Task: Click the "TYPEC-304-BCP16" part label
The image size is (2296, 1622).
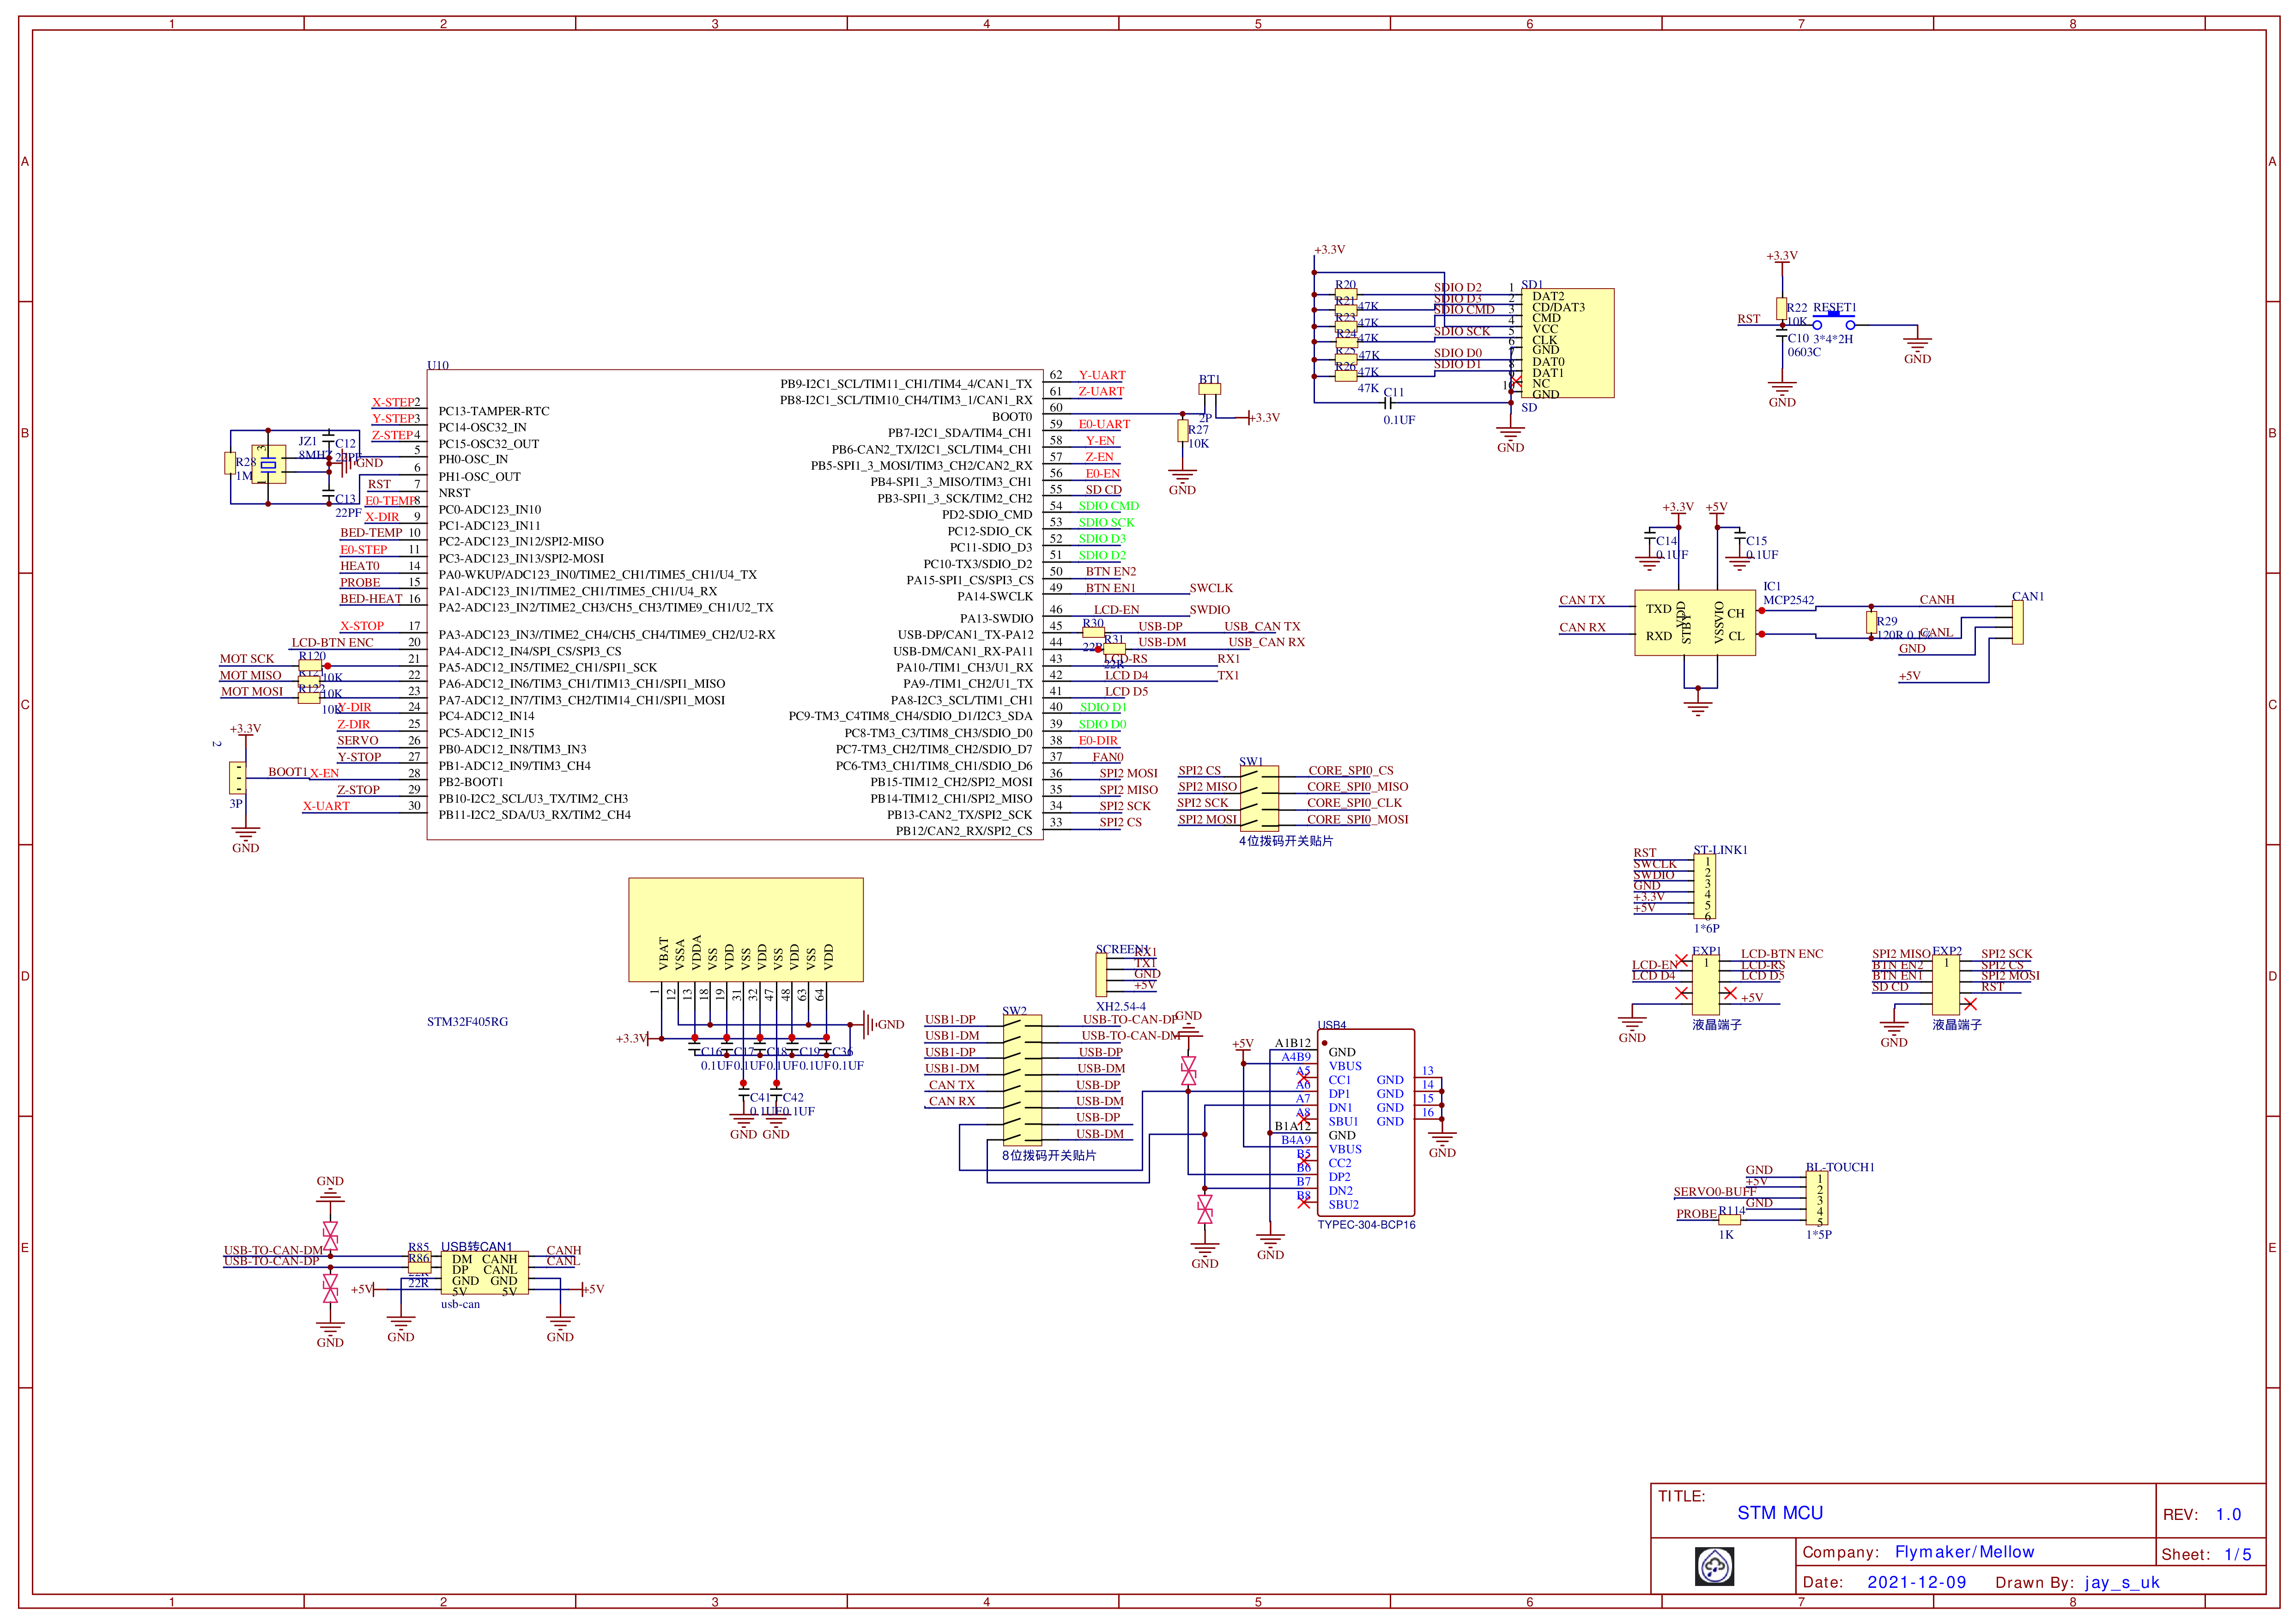Action: tap(1366, 1225)
